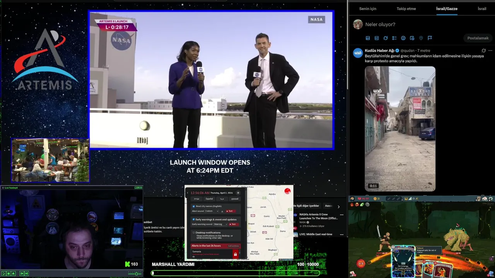Add an image to the new post

[368, 38]
